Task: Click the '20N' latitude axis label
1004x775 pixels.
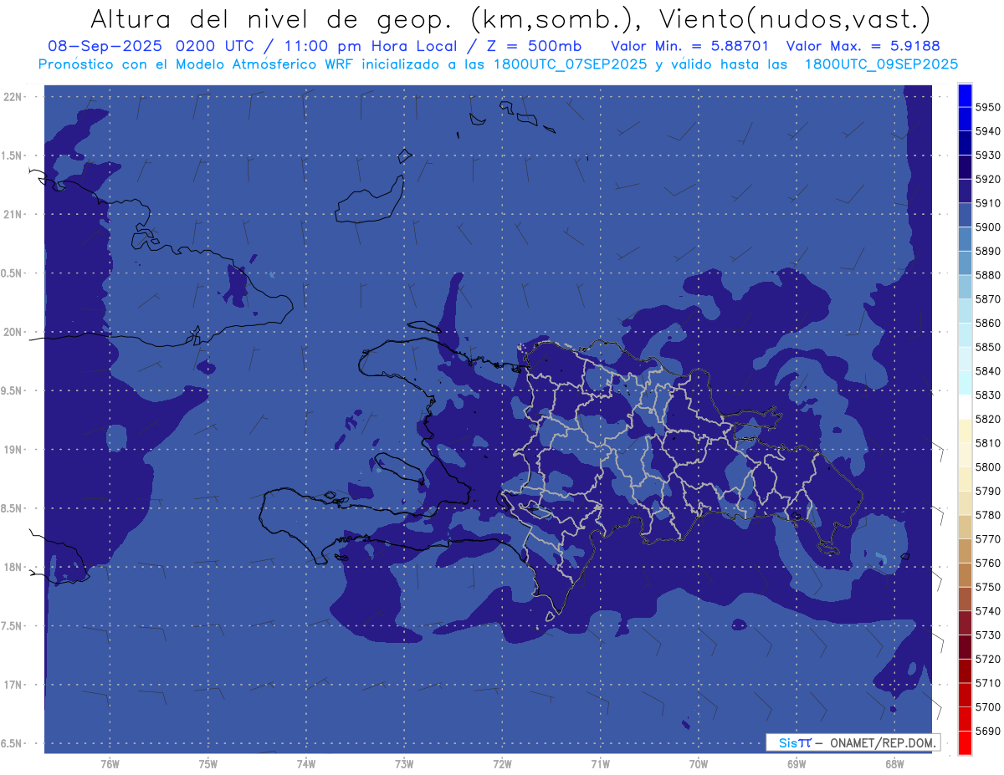Action: click(13, 332)
